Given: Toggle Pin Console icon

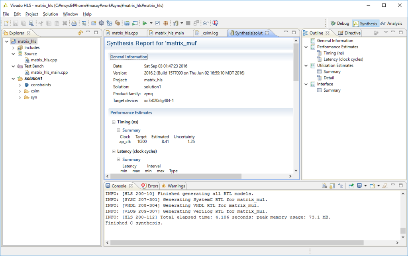Looking at the screenshot, I should click(x=351, y=186).
